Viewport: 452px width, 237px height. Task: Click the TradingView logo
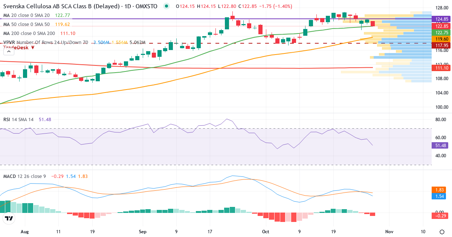coord(9,218)
